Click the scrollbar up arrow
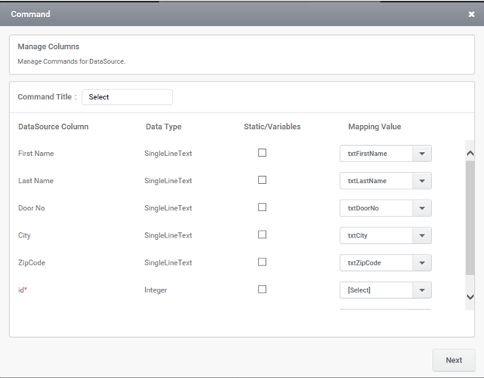The height and width of the screenshot is (378, 484). (470, 153)
